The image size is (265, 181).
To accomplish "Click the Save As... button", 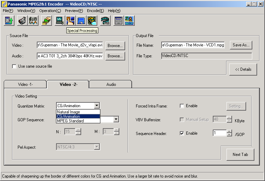I will point(241,45).
